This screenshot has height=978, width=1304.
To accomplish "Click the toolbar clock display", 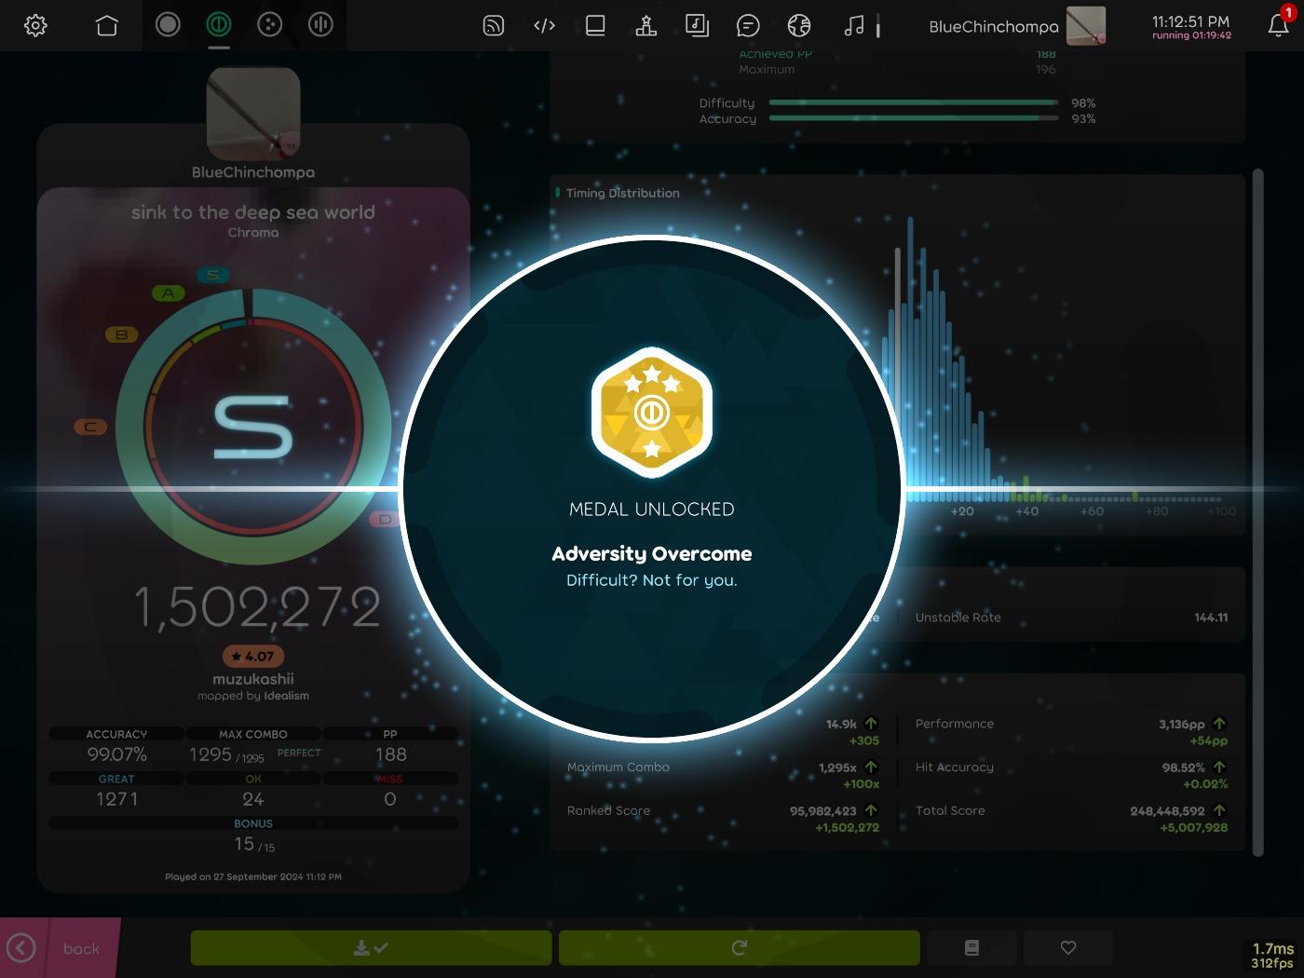I will [1191, 26].
